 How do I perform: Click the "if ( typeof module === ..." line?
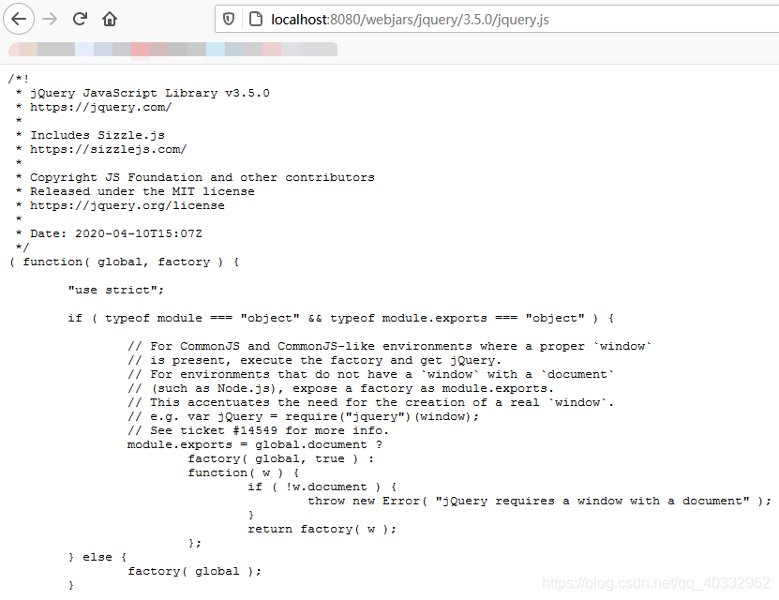click(341, 318)
